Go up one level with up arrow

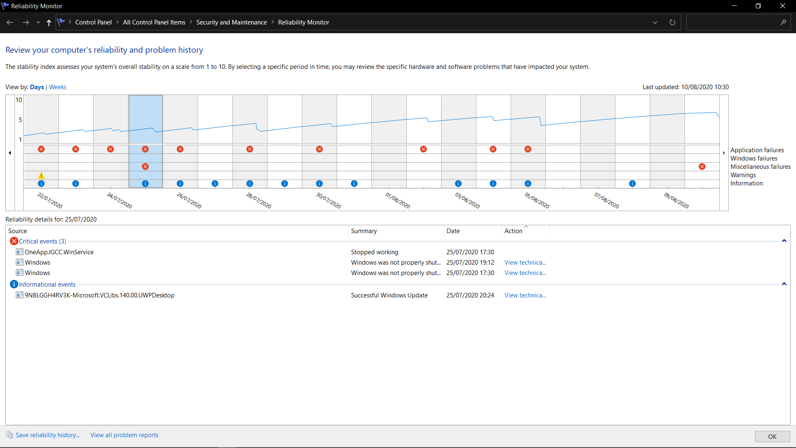(49, 22)
